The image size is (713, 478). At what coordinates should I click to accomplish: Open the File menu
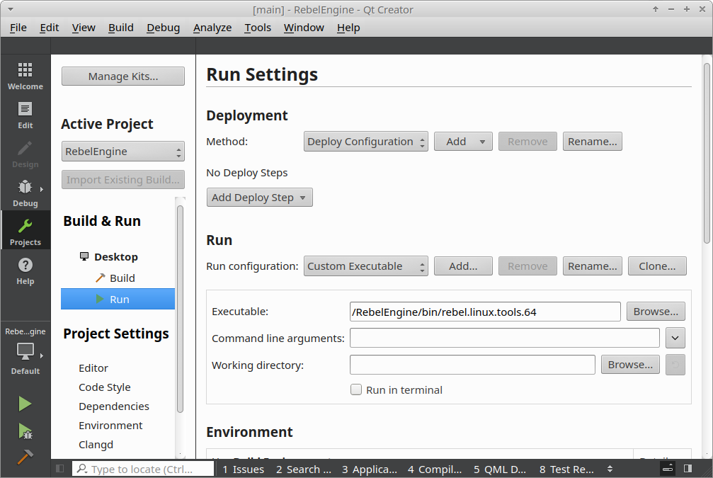pyautogui.click(x=18, y=28)
